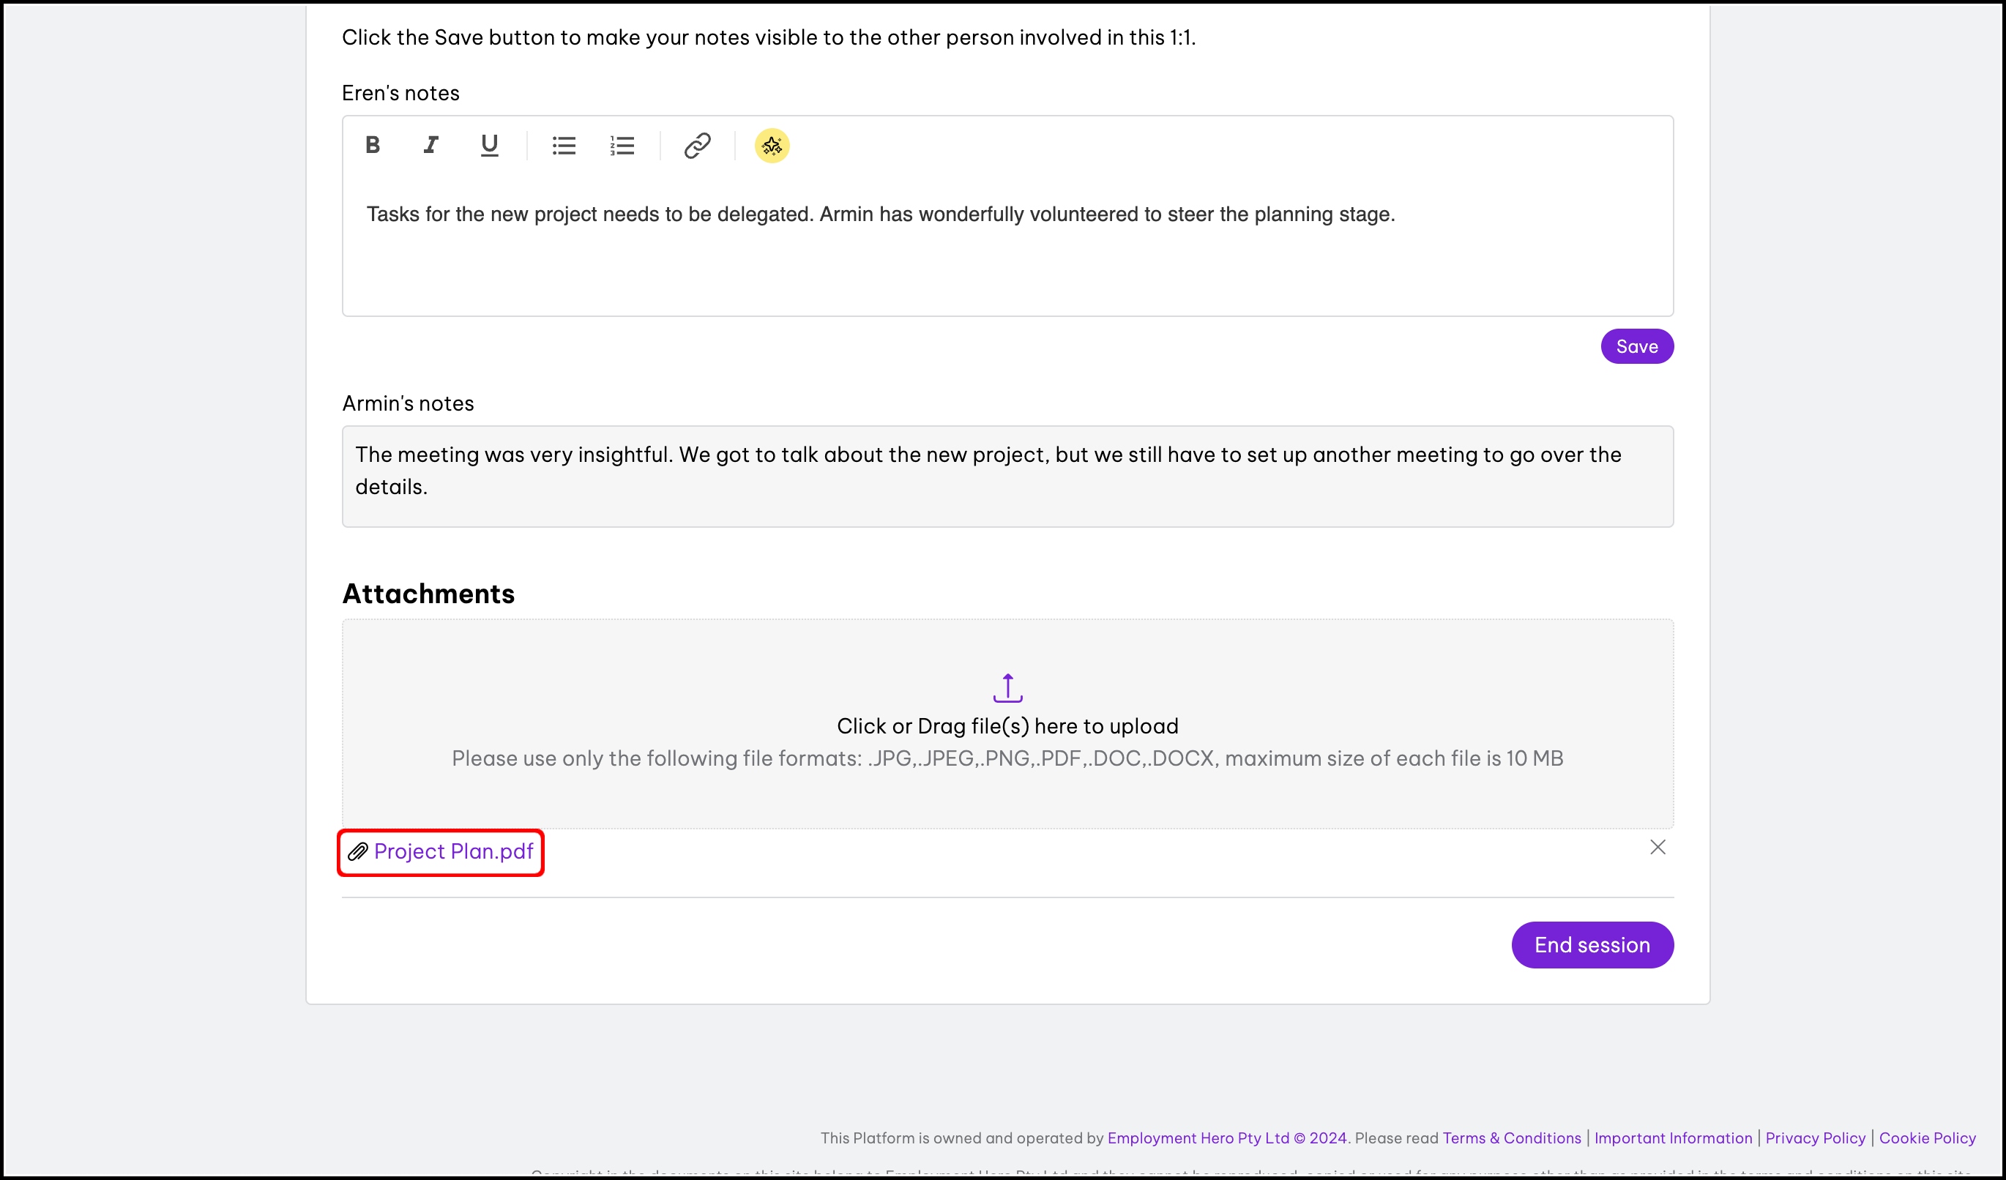2006x1180 pixels.
Task: Open the Employment Hero Pty Ltd link
Action: [1197, 1138]
